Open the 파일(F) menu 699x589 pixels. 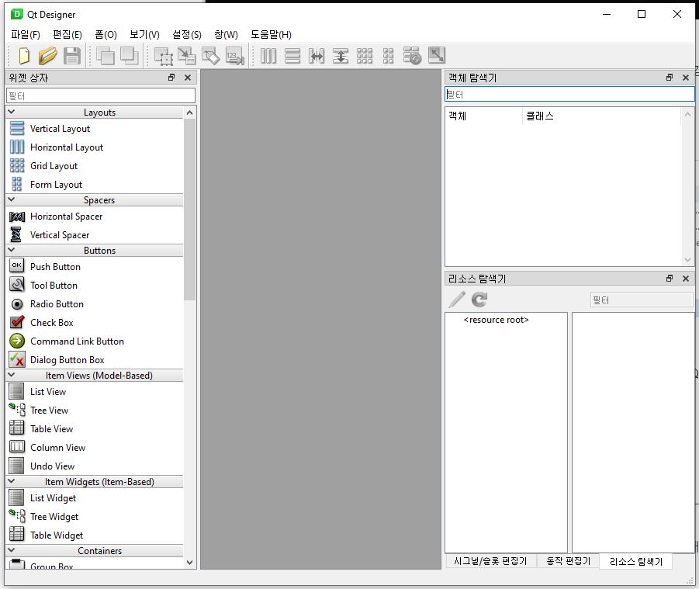tap(26, 34)
